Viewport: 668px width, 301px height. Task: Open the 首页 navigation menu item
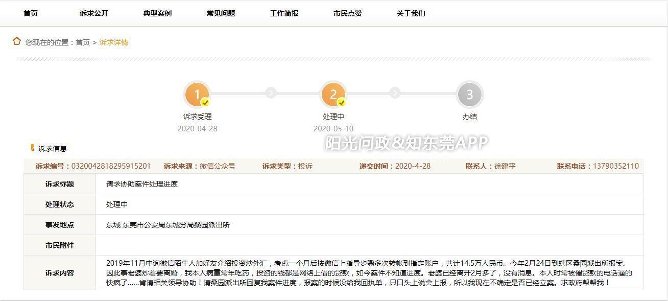click(x=31, y=13)
